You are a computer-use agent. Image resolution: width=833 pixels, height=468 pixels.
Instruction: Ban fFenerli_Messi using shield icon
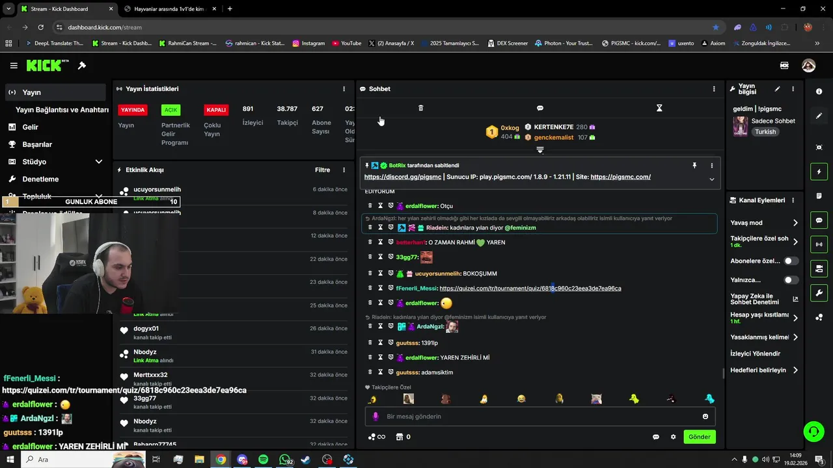[391, 288]
